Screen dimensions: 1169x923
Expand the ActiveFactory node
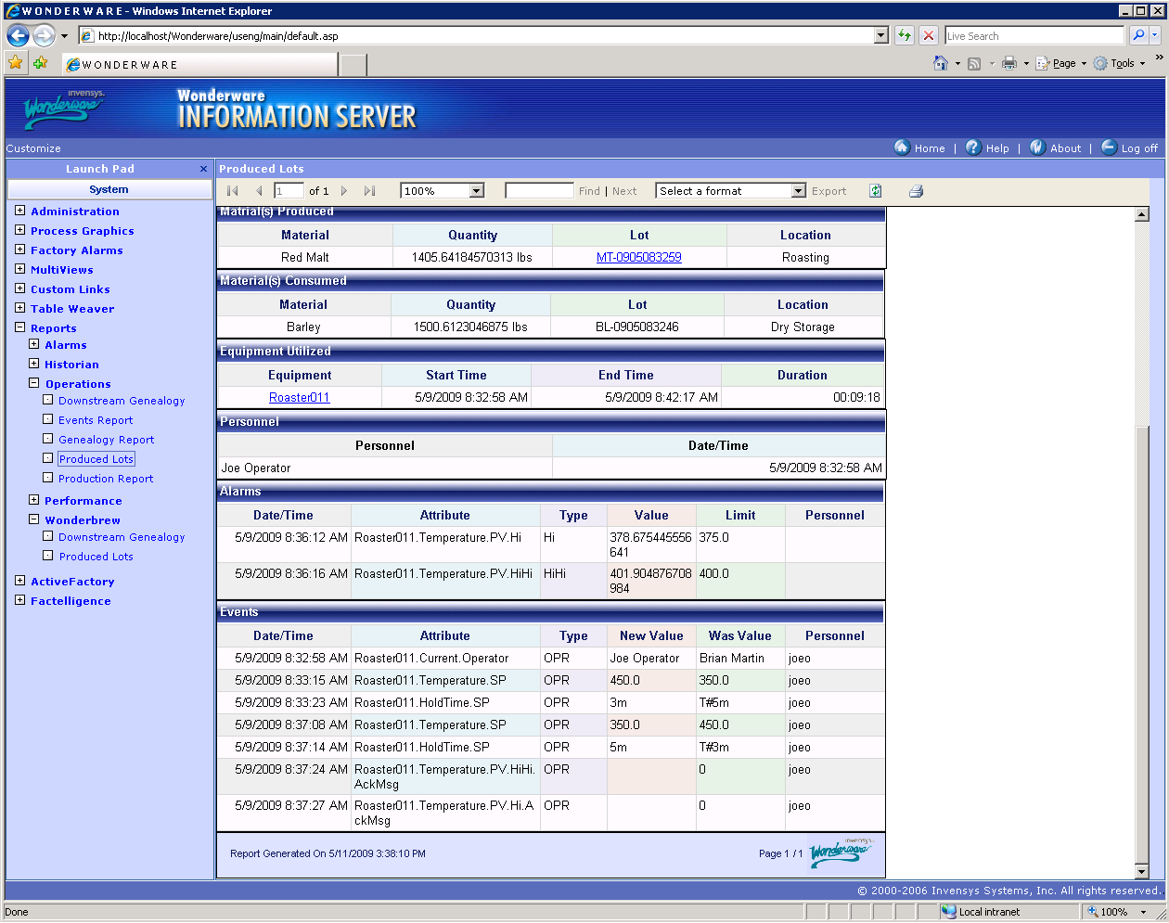pyautogui.click(x=19, y=581)
